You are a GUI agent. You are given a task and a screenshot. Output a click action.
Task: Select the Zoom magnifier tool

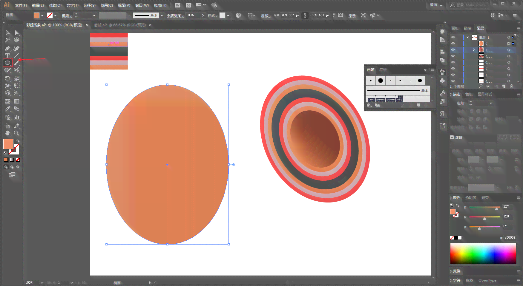pyautogui.click(x=17, y=133)
